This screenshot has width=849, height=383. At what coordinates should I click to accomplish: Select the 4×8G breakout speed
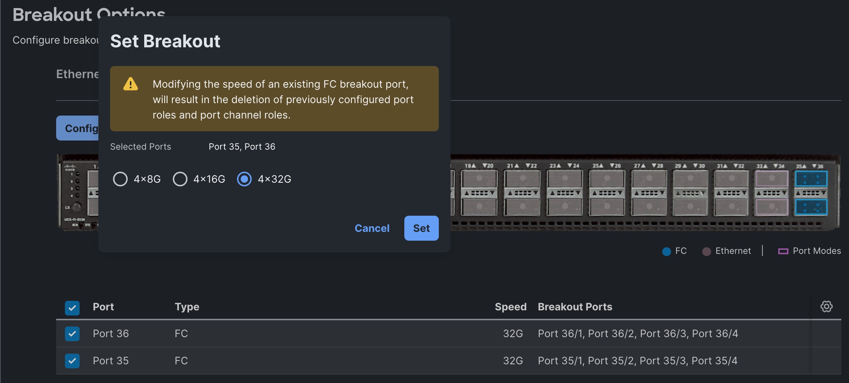pyautogui.click(x=120, y=179)
